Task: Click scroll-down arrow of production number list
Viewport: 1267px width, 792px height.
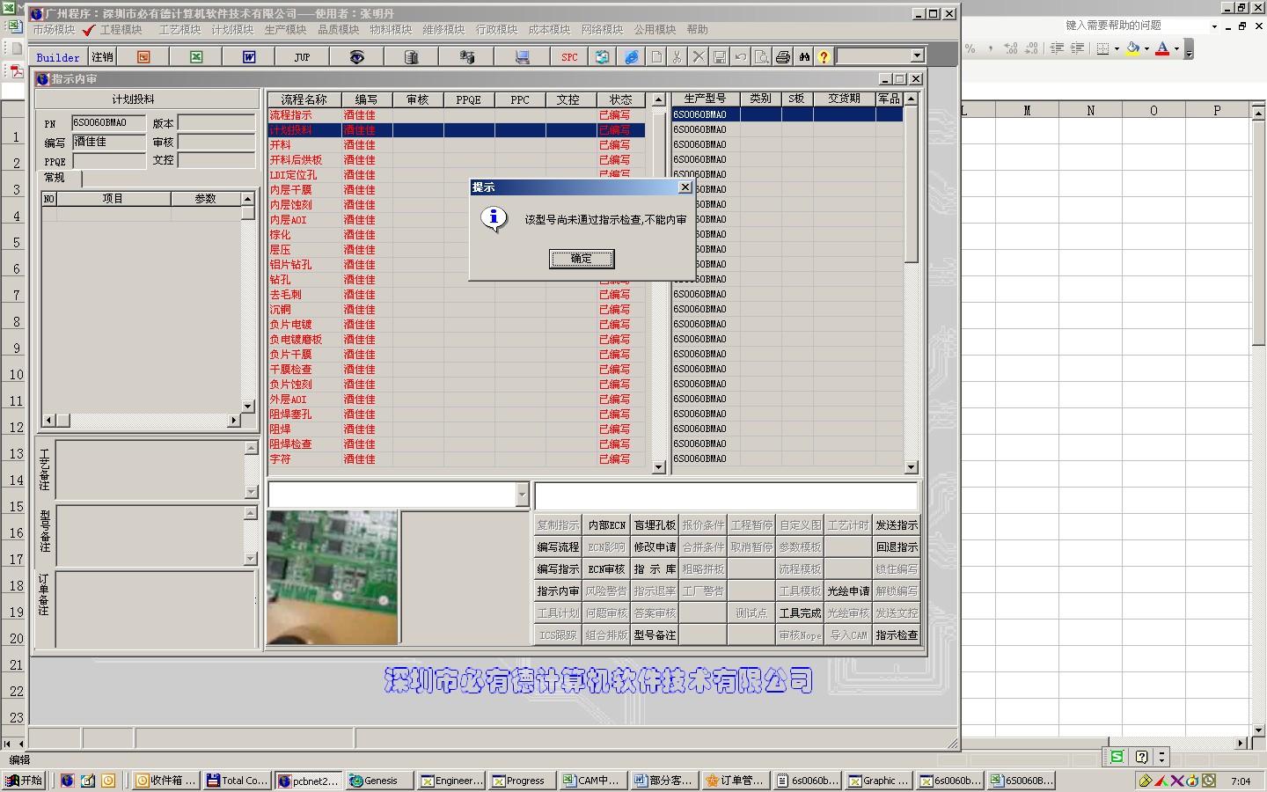Action: (x=911, y=467)
